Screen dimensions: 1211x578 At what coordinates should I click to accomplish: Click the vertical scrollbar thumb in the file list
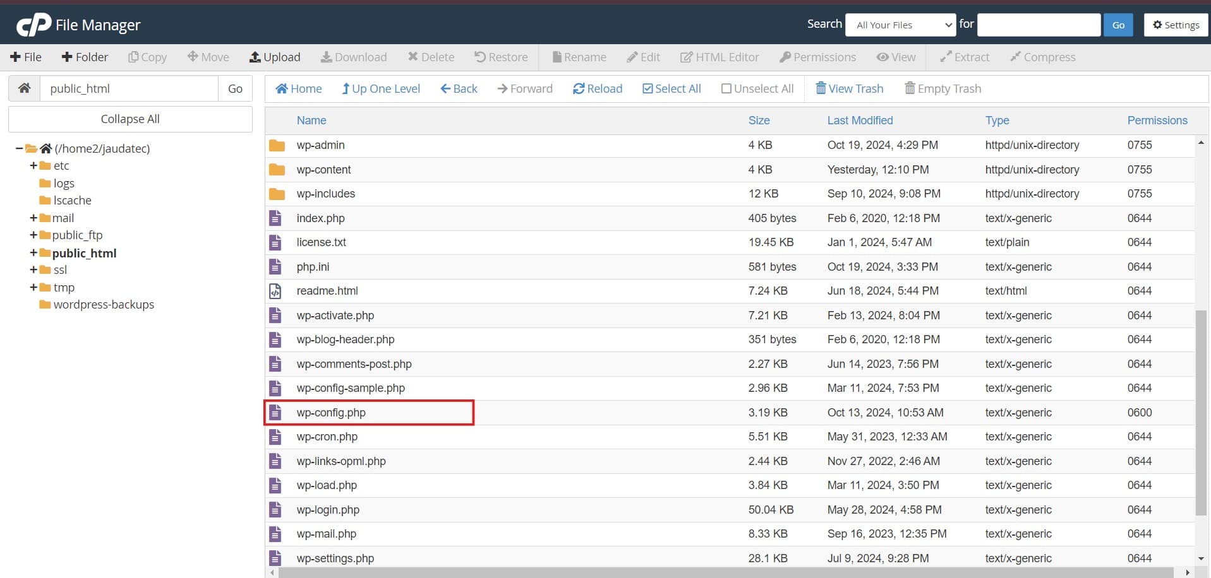pyautogui.click(x=1201, y=413)
